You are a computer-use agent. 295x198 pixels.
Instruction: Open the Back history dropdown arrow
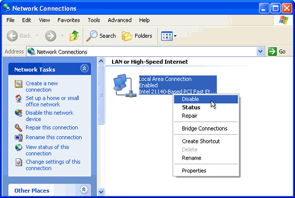(37, 35)
